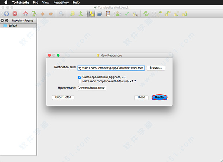The height and width of the screenshot is (162, 223).
Task: Click Close in the New Repository dialog
Action: (141, 97)
